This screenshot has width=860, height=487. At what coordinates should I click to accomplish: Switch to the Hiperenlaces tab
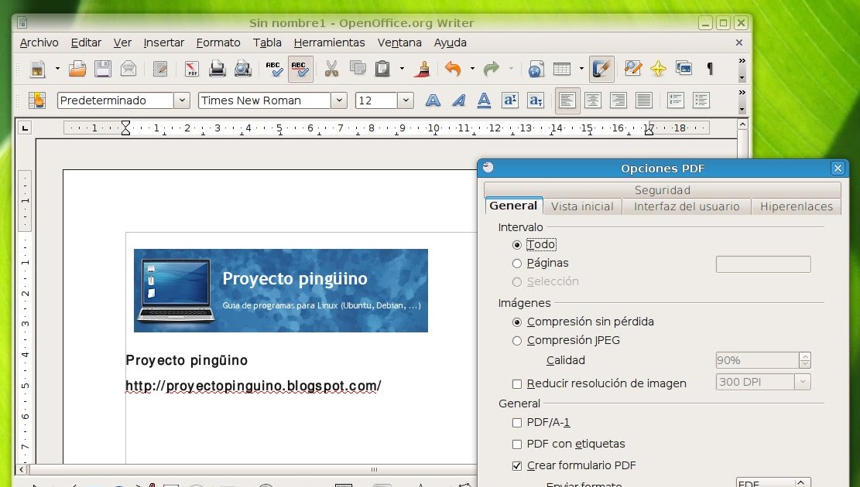pos(796,206)
